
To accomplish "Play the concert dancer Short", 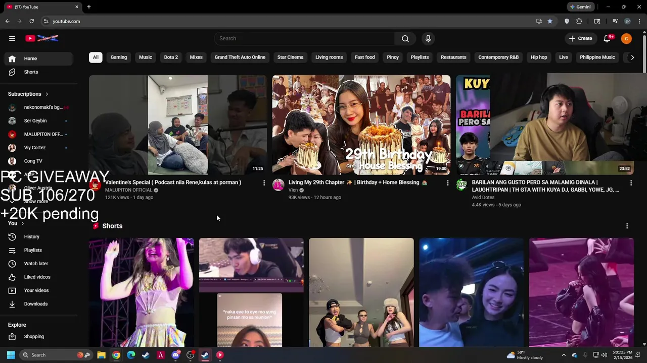I will [x=141, y=292].
